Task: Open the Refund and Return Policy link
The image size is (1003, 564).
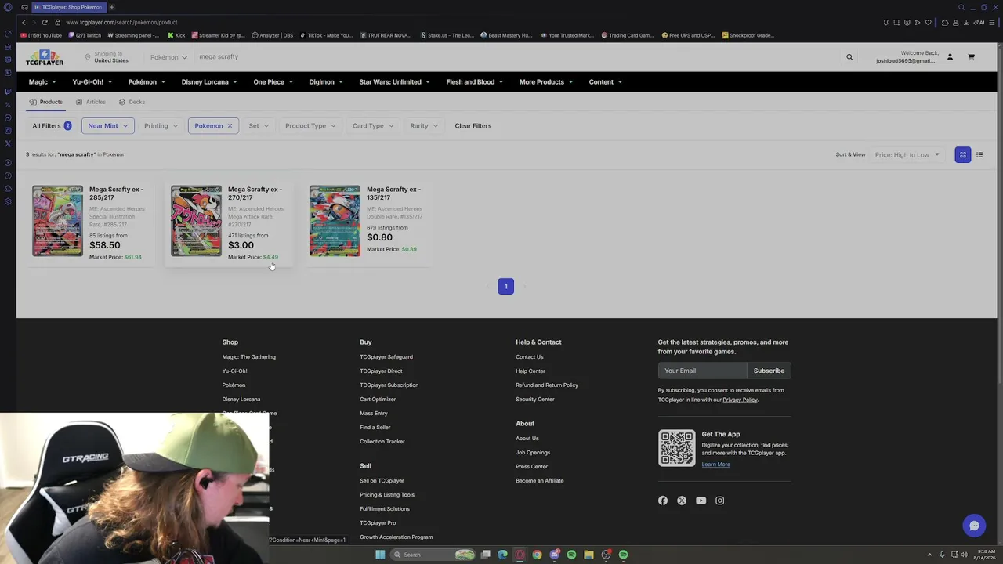Action: (547, 385)
